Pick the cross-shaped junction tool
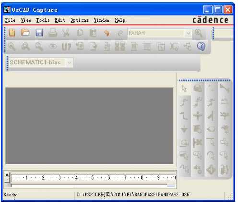Viewport: 238px width, 202px height. (x=198, y=115)
